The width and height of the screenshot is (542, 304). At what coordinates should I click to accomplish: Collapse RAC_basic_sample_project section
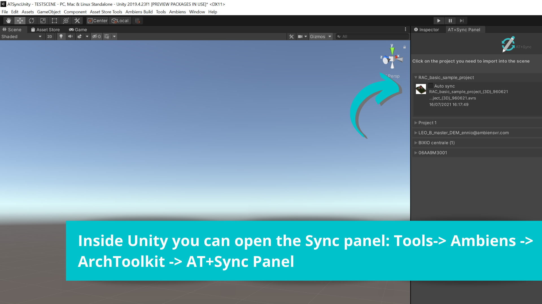(x=416, y=77)
